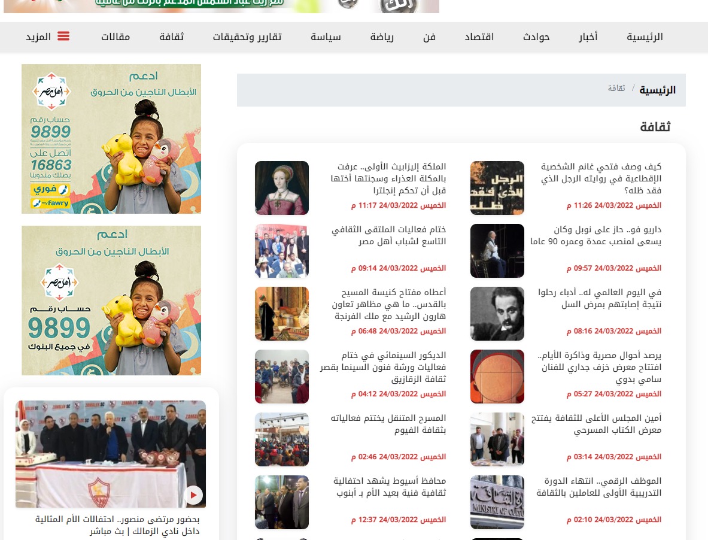Screen dimensions: 708x540
Task: Click the الرئيسية breadcrumb link
Action: tap(657, 90)
